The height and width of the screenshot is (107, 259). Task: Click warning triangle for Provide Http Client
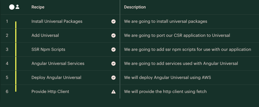113,92
